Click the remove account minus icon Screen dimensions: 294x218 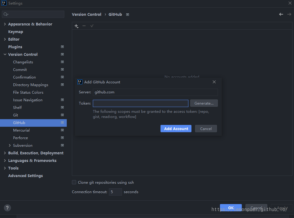click(x=84, y=26)
